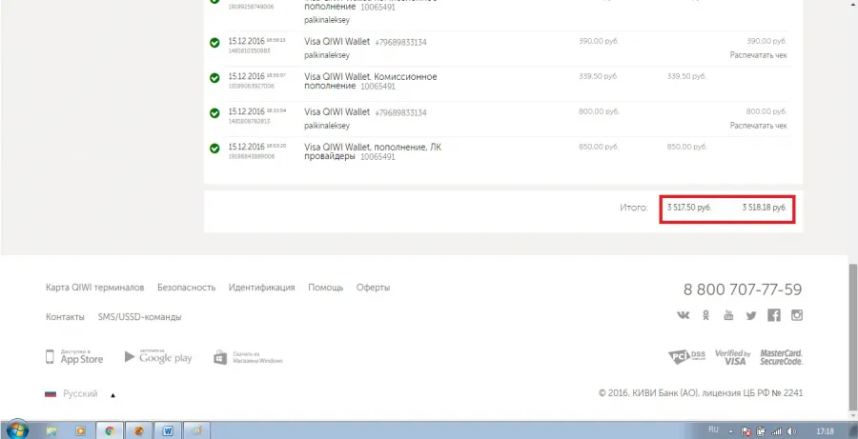Click the PCI DSS compliance logo
The height and width of the screenshot is (439, 858).
point(686,357)
